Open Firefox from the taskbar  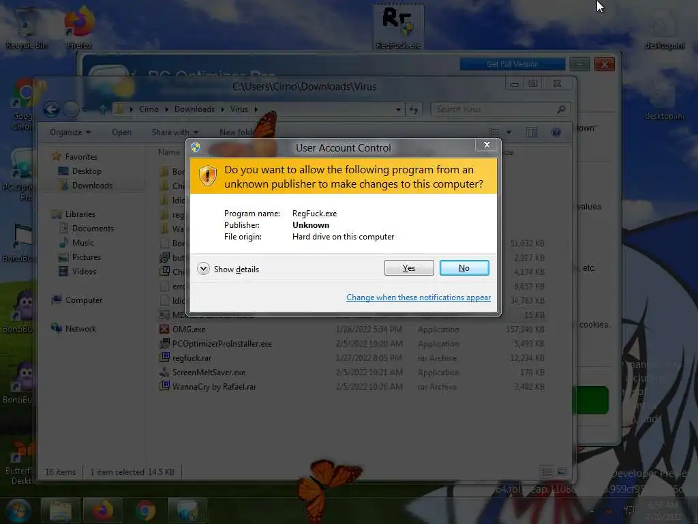(x=102, y=510)
